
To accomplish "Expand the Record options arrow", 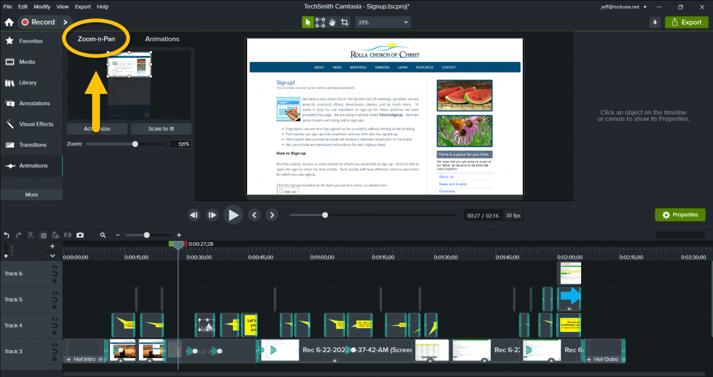I will 65,22.
